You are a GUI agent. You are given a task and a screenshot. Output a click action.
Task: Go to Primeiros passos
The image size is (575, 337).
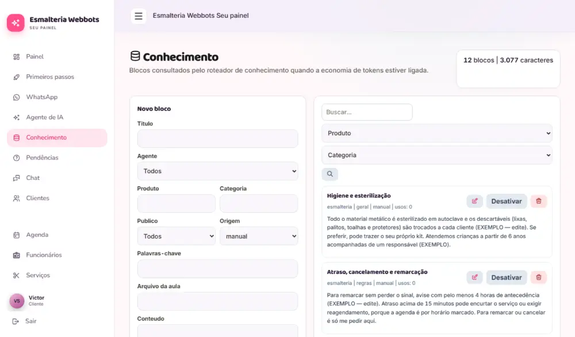point(57,77)
